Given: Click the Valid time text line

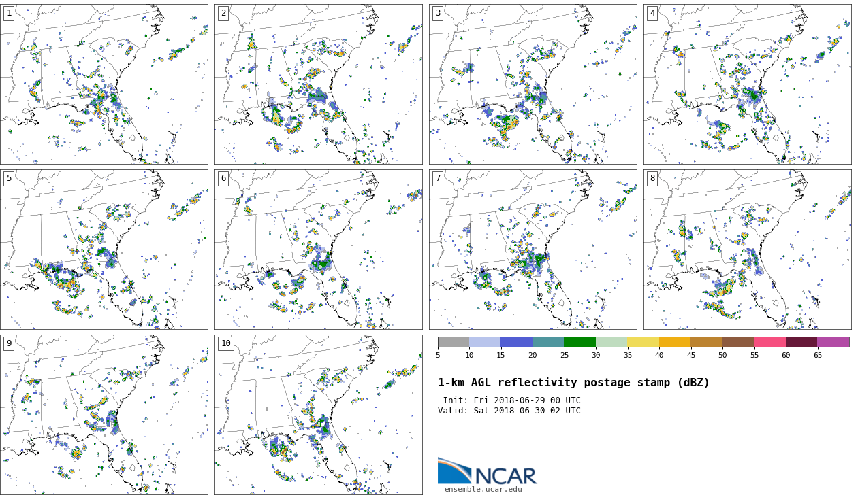Looking at the screenshot, I should 509,411.
